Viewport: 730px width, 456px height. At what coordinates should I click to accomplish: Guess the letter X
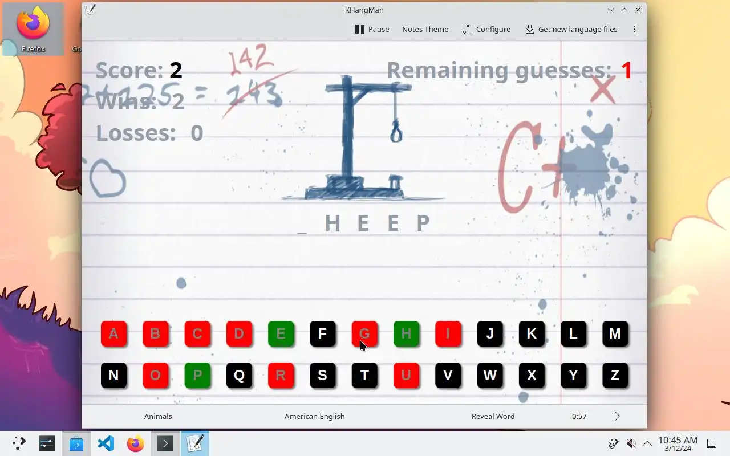pyautogui.click(x=532, y=375)
